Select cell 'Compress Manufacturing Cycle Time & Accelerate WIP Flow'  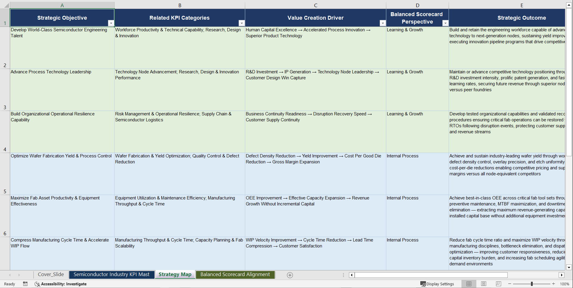[62, 253]
